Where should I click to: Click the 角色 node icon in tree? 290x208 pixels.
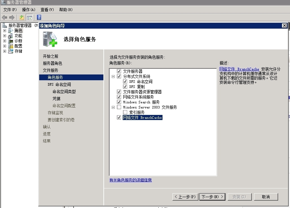click(x=11, y=30)
